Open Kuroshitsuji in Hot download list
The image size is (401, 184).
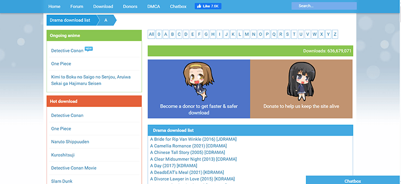point(63,155)
